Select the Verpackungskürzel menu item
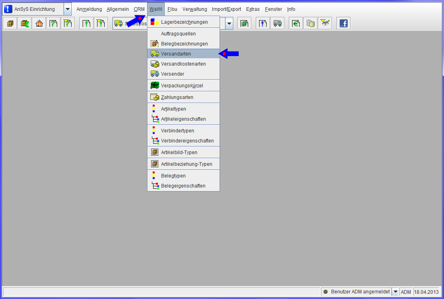 tap(182, 85)
